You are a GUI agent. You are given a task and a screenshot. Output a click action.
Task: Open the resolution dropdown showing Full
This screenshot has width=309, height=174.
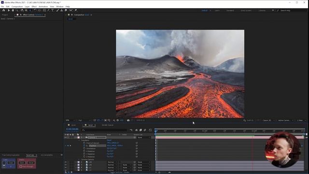84,120
